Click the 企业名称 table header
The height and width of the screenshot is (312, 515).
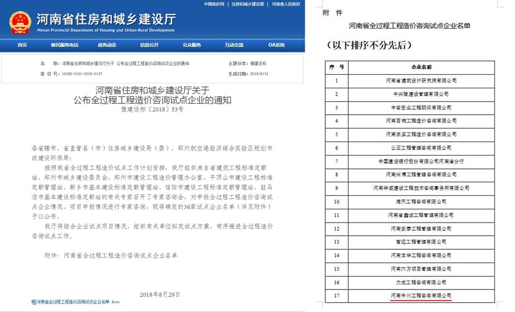(421, 67)
